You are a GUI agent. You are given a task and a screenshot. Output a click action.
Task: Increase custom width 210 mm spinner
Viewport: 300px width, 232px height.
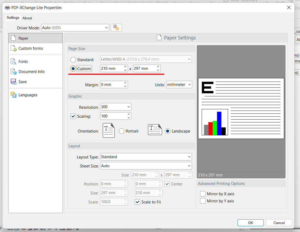125,67
